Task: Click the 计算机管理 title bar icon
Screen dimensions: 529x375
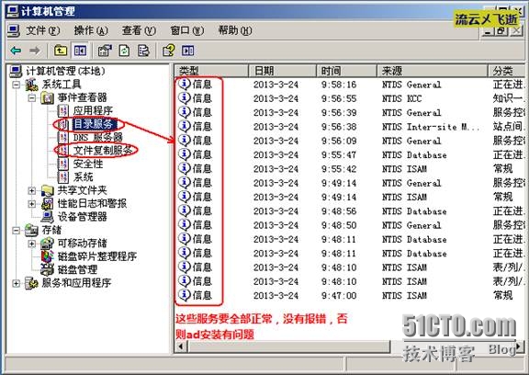Action: click(x=13, y=11)
